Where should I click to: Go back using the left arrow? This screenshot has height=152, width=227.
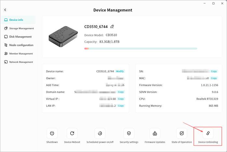5,10
